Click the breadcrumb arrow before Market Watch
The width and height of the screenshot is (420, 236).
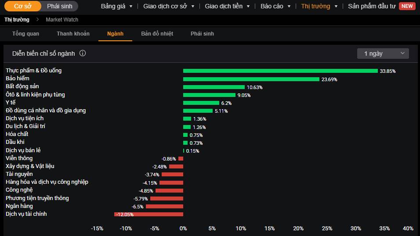(x=37, y=20)
